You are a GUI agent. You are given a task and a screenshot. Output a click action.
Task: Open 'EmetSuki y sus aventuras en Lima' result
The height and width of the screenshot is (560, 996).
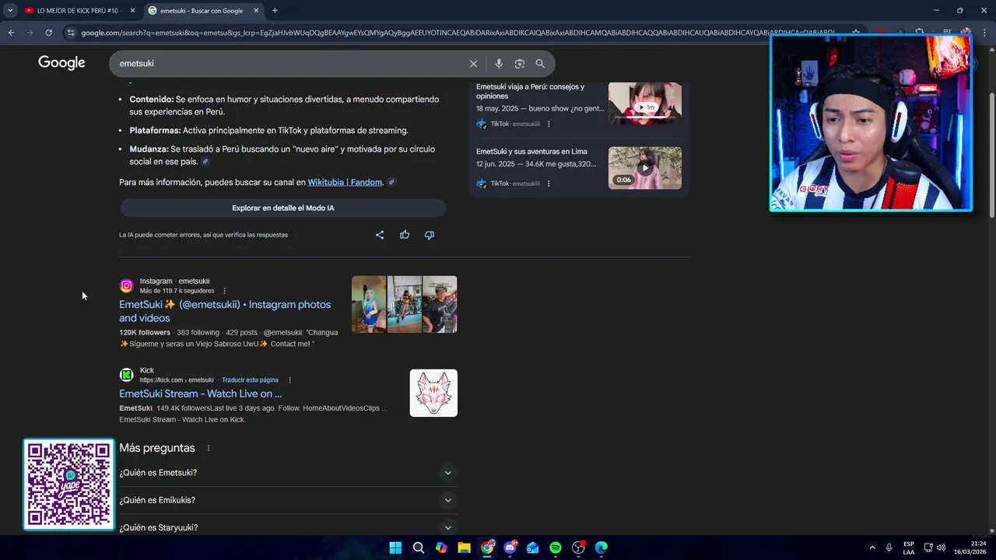531,152
